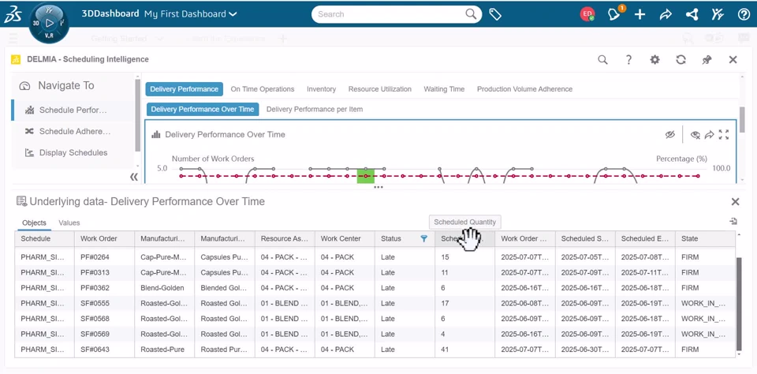
Task: Open the ED user profile avatar
Action: (587, 14)
